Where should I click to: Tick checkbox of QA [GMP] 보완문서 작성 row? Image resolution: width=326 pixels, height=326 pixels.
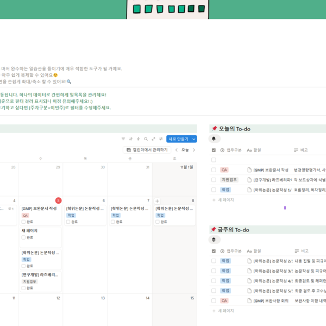pyautogui.click(x=214, y=170)
